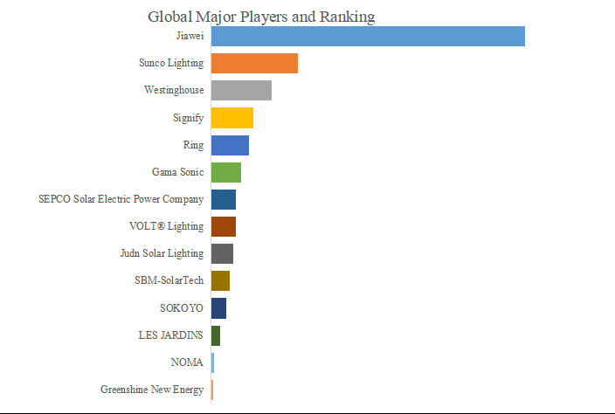Click the green Gama Sonic bar
615x414 pixels.
(x=226, y=172)
